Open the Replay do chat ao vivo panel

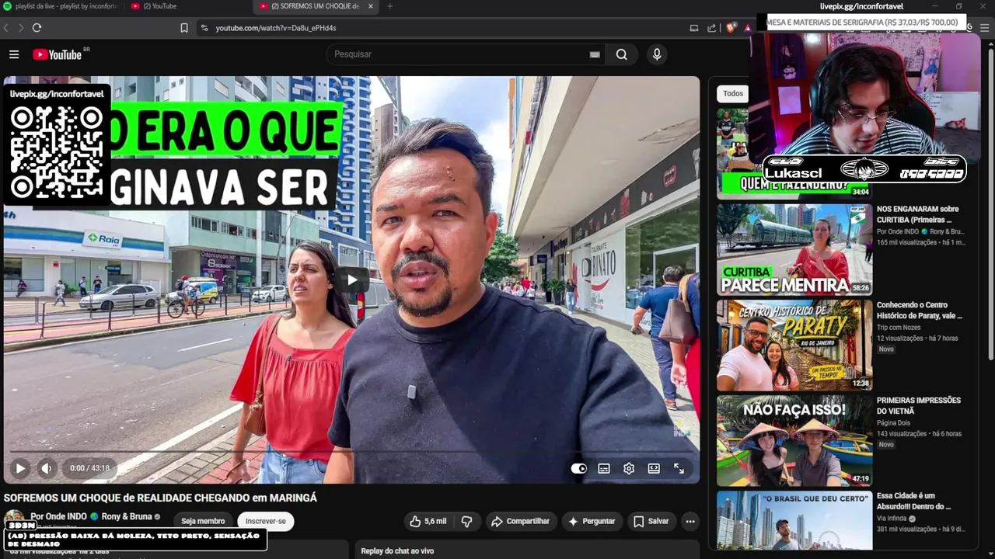526,550
